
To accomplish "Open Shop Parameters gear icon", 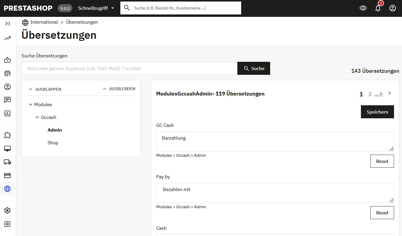I will pos(7,211).
